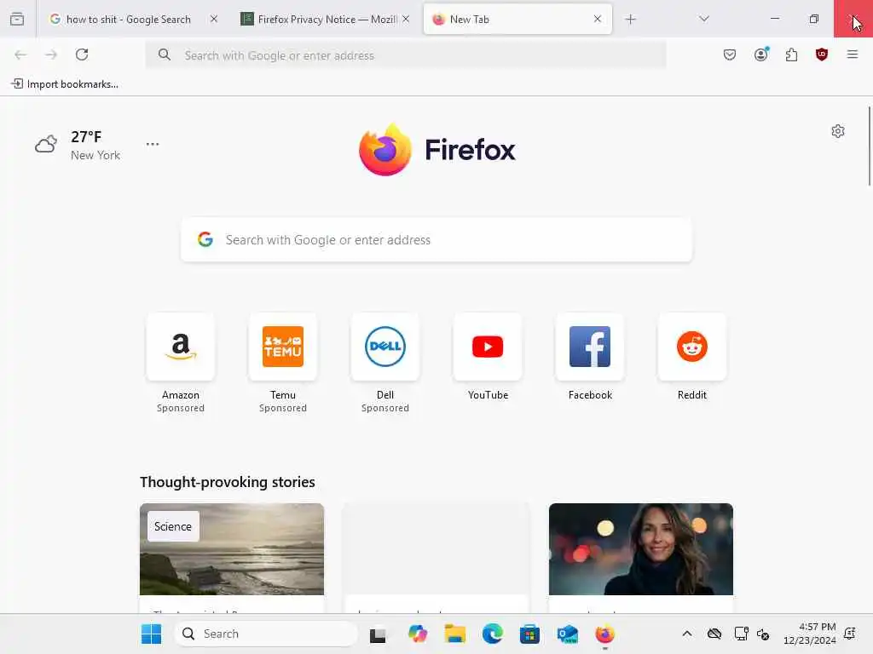Go back with the back arrow

point(20,54)
